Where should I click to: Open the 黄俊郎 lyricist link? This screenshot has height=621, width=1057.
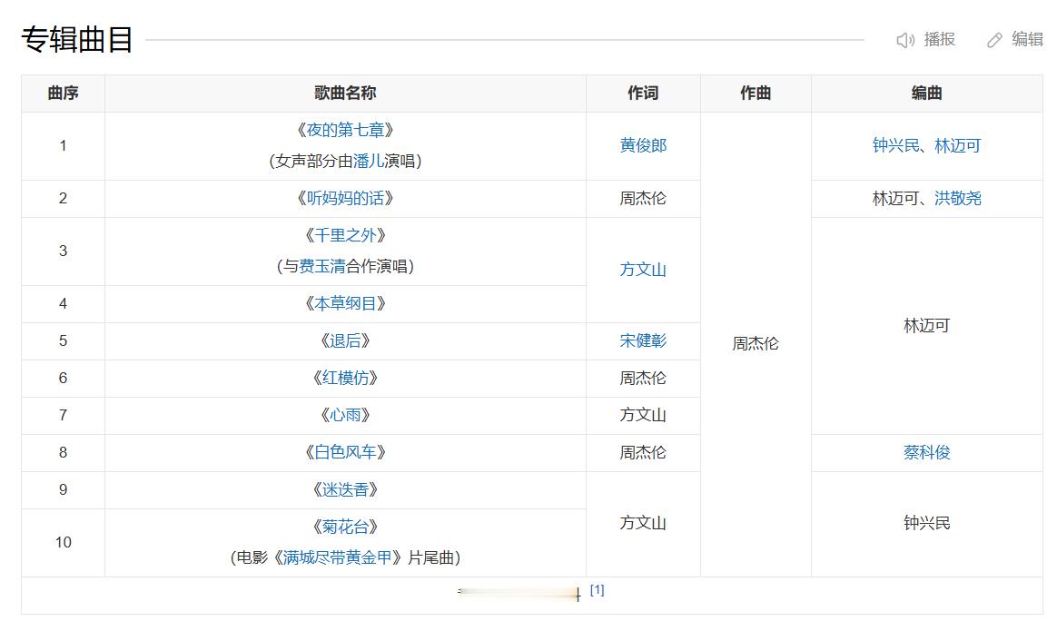tap(643, 145)
